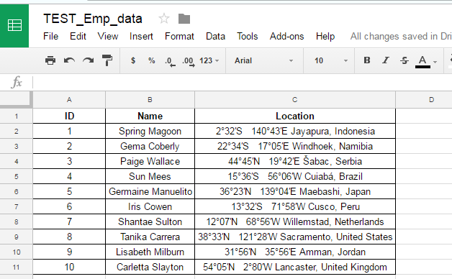Select cell 'Lisabeth Milburn'
The height and width of the screenshot is (279, 452).
click(150, 252)
